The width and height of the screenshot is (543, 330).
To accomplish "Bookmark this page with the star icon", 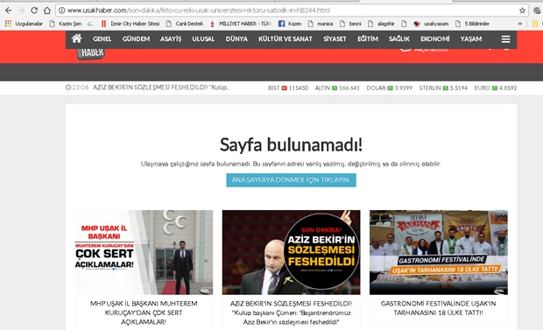I will coord(522,11).
